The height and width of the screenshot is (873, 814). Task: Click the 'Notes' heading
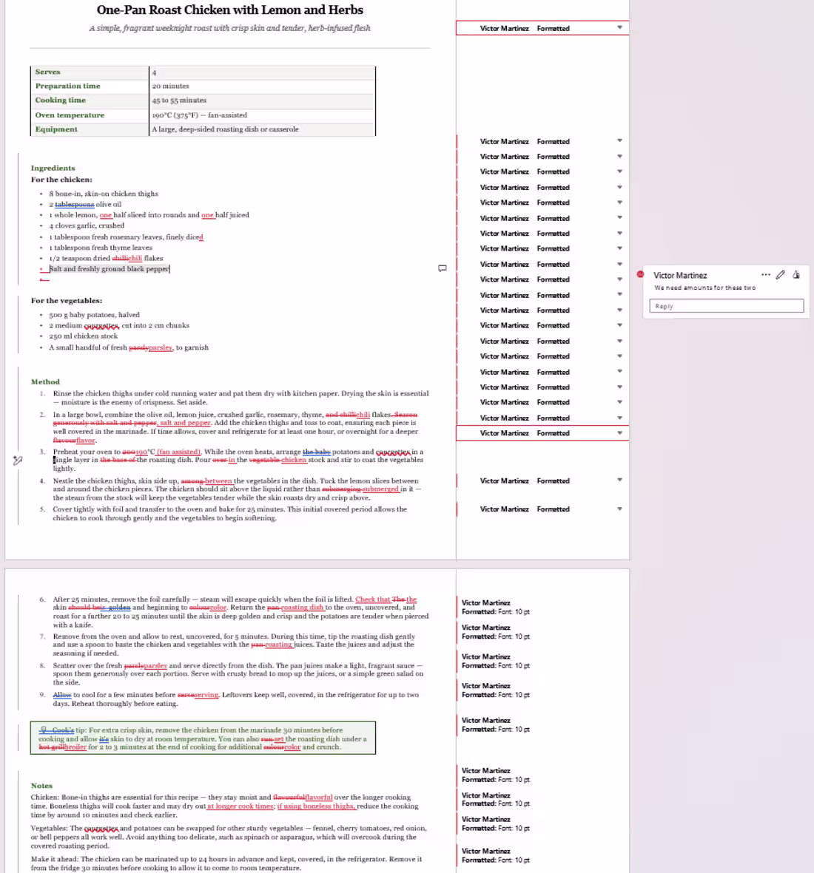tap(42, 787)
